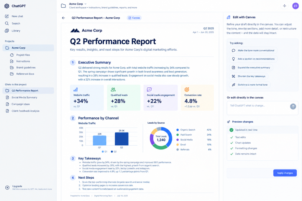The image size is (302, 201).
Task: Click the send arrow button
Action: pos(293,107)
